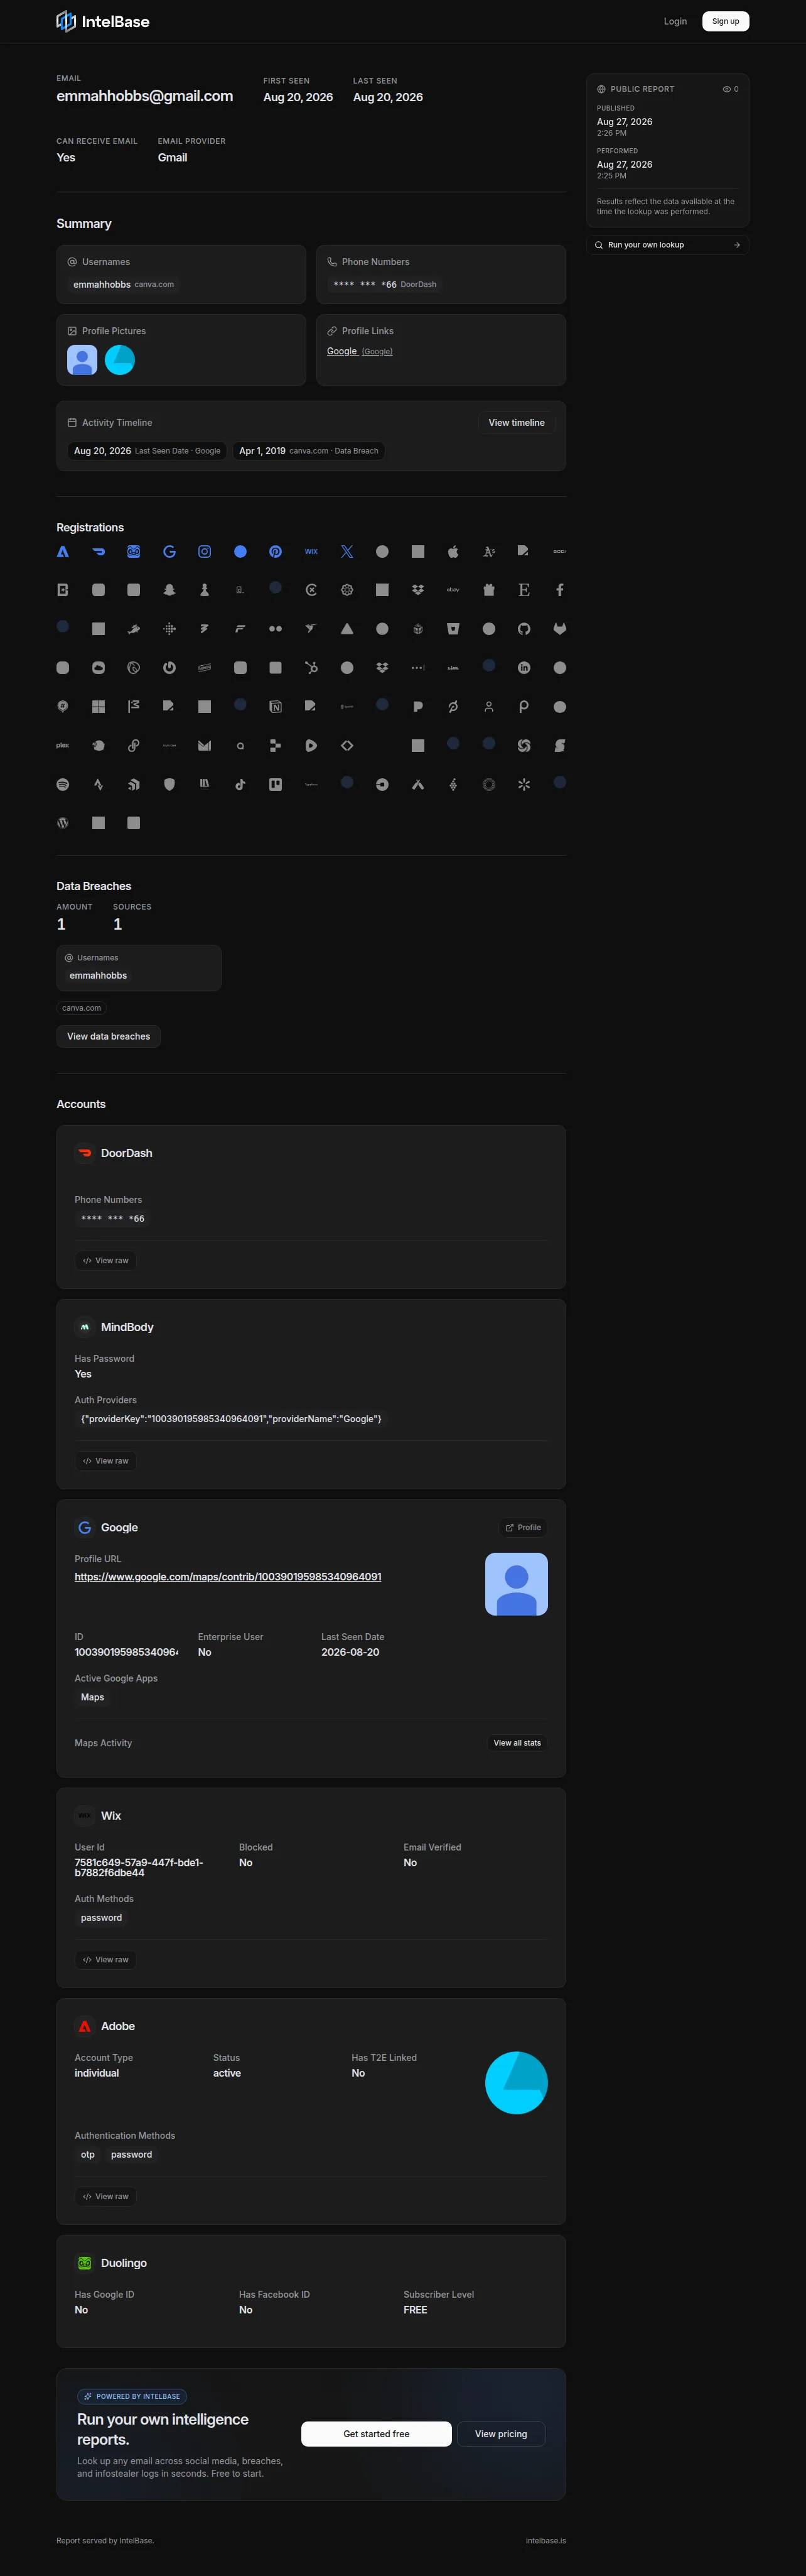Click the X (Twitter) icon in Registrations
The image size is (806, 2576).
(347, 551)
